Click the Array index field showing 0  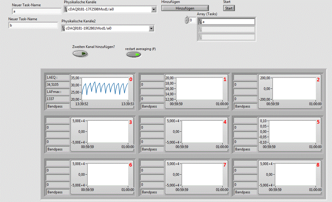[192, 20]
